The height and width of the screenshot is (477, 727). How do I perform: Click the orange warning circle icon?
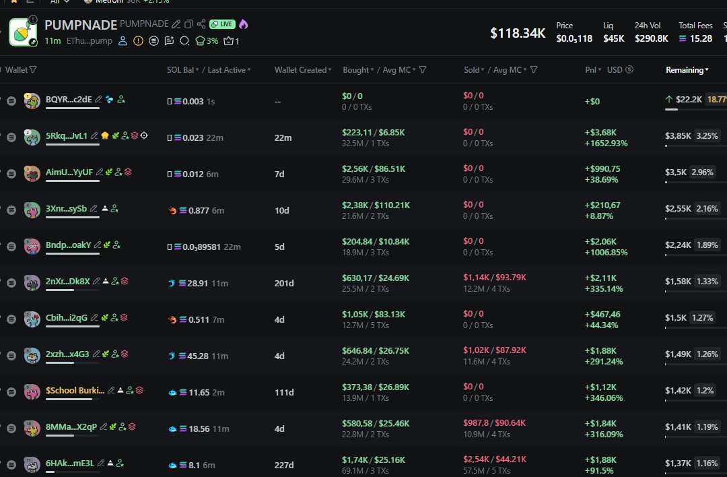[138, 41]
